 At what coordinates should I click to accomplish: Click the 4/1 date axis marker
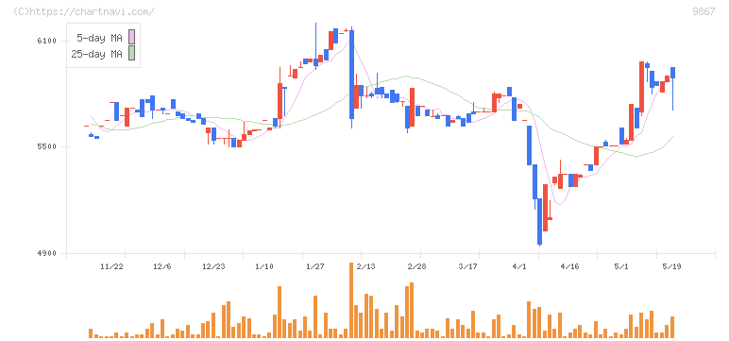(519, 266)
